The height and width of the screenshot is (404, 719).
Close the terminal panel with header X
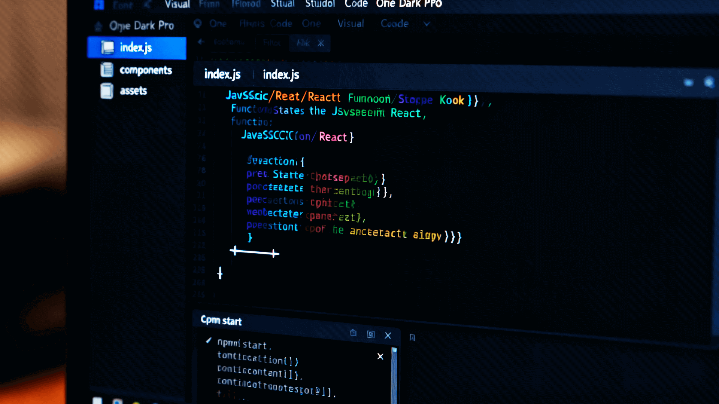pyautogui.click(x=388, y=336)
